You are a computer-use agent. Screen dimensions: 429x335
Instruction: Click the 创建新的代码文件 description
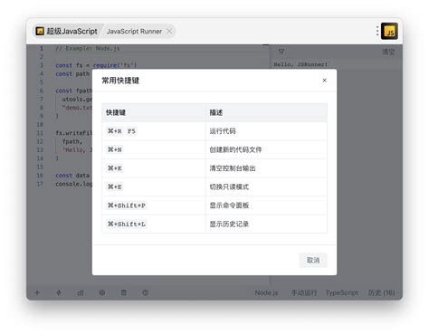(x=235, y=149)
